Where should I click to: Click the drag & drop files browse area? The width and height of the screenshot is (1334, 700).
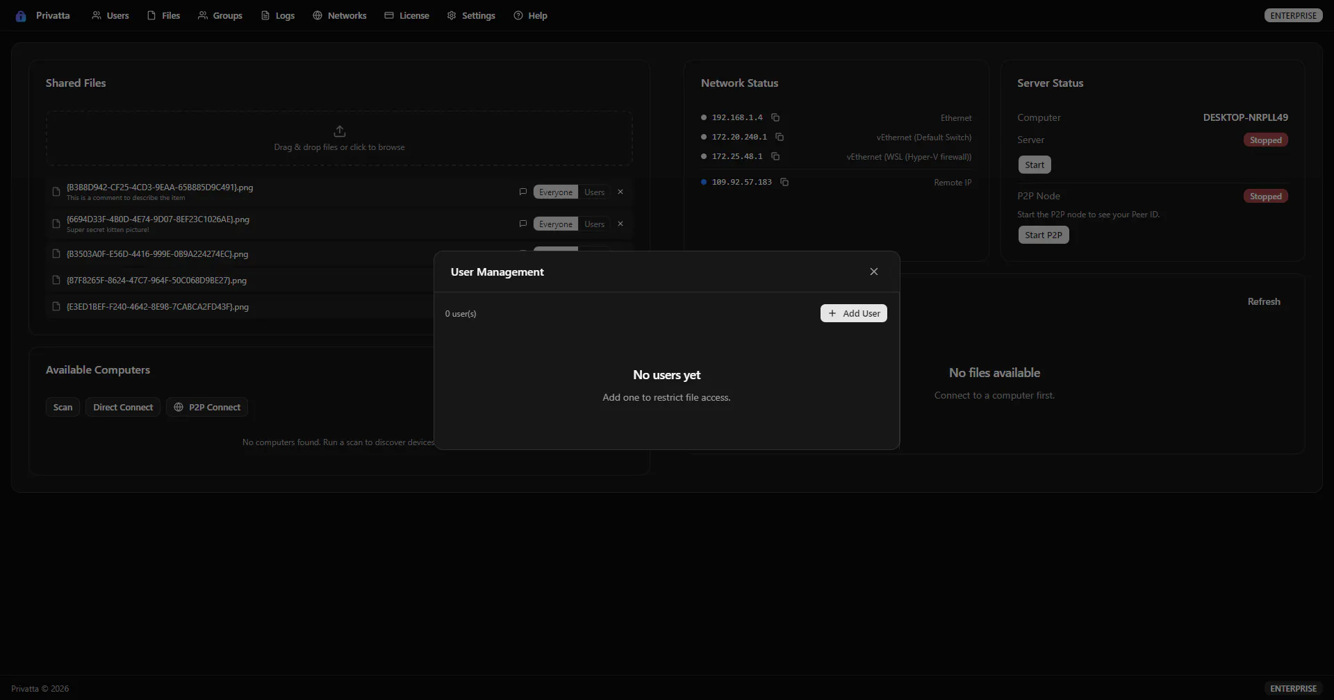[339, 138]
